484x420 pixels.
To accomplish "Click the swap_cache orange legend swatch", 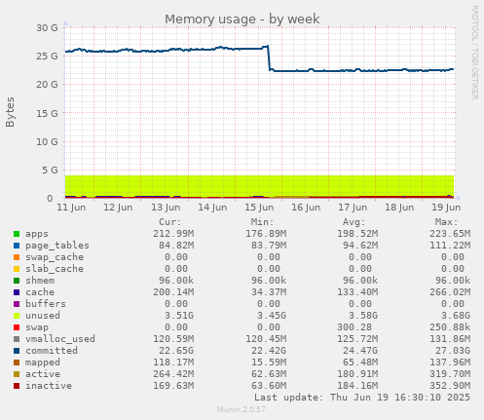I will coord(17,257).
